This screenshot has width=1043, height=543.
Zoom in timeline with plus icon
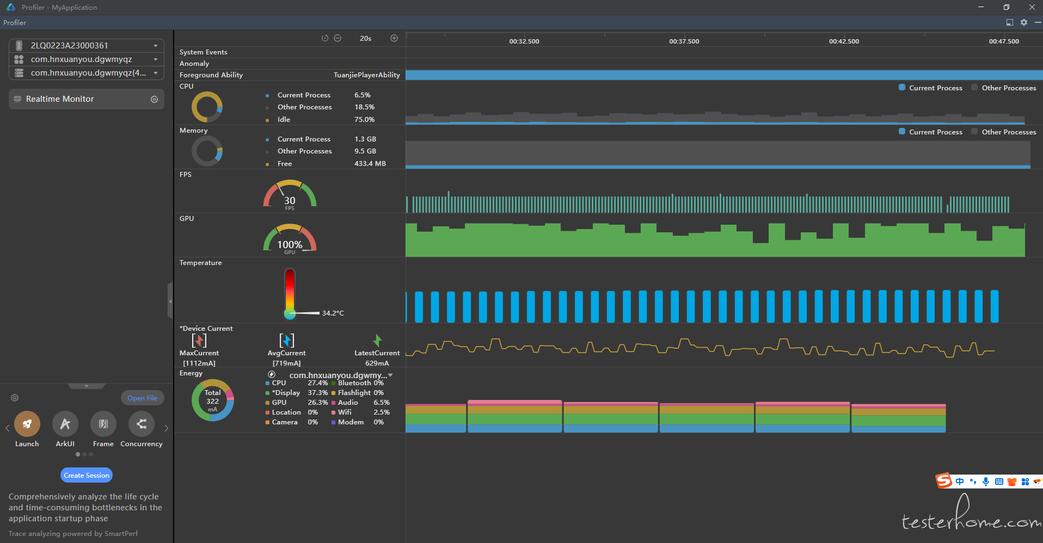tap(394, 38)
